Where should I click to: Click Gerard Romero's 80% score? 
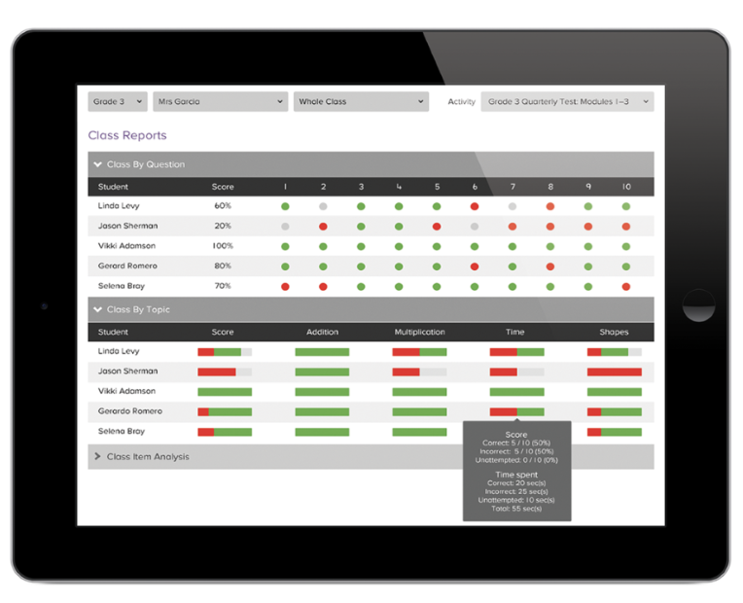coord(223,266)
